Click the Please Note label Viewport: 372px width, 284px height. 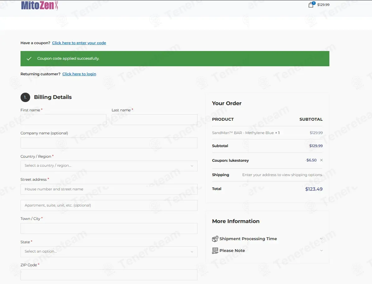(x=232, y=250)
